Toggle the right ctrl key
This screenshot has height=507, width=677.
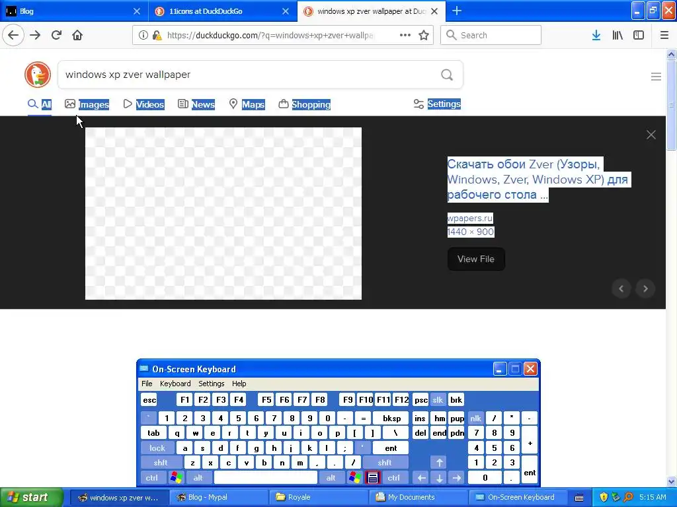pyautogui.click(x=394, y=477)
